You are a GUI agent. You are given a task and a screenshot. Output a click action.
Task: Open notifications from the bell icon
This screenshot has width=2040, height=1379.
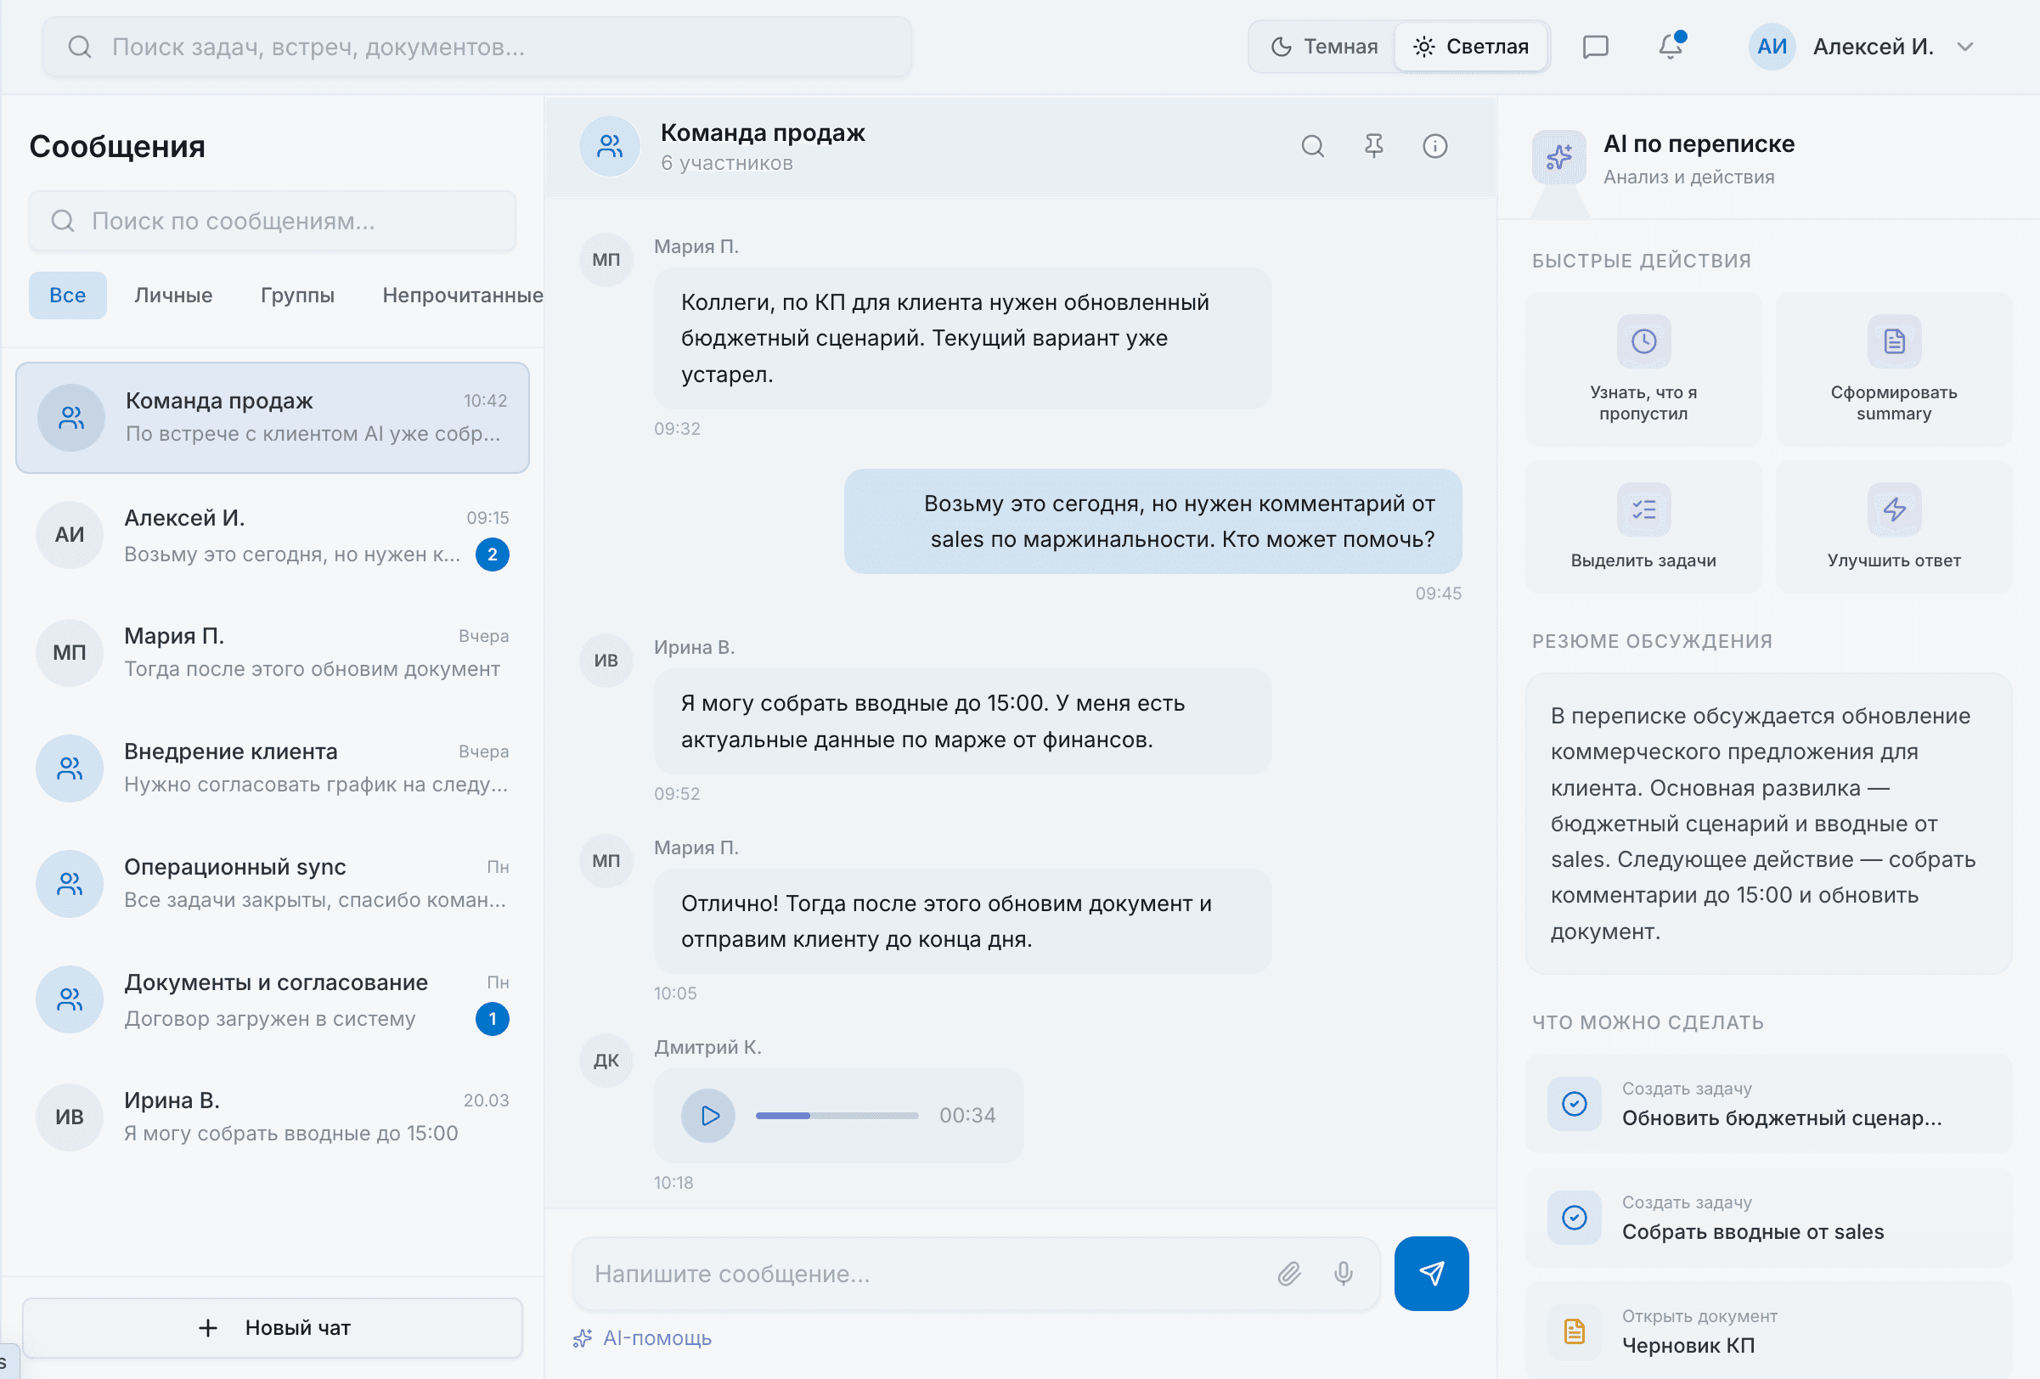(x=1671, y=47)
